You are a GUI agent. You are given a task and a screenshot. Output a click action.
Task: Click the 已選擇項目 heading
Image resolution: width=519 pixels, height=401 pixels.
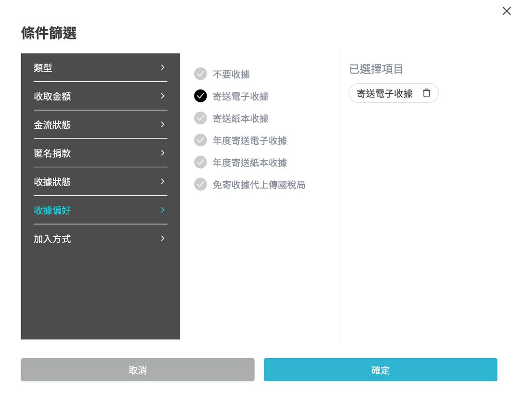click(376, 69)
